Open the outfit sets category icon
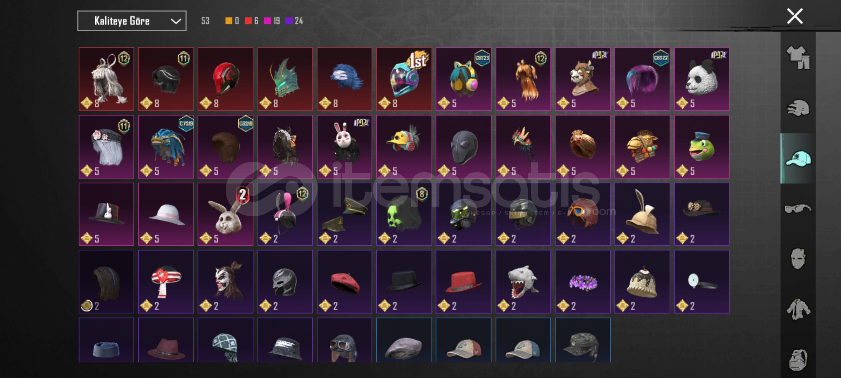This screenshot has width=841, height=378. click(x=798, y=58)
